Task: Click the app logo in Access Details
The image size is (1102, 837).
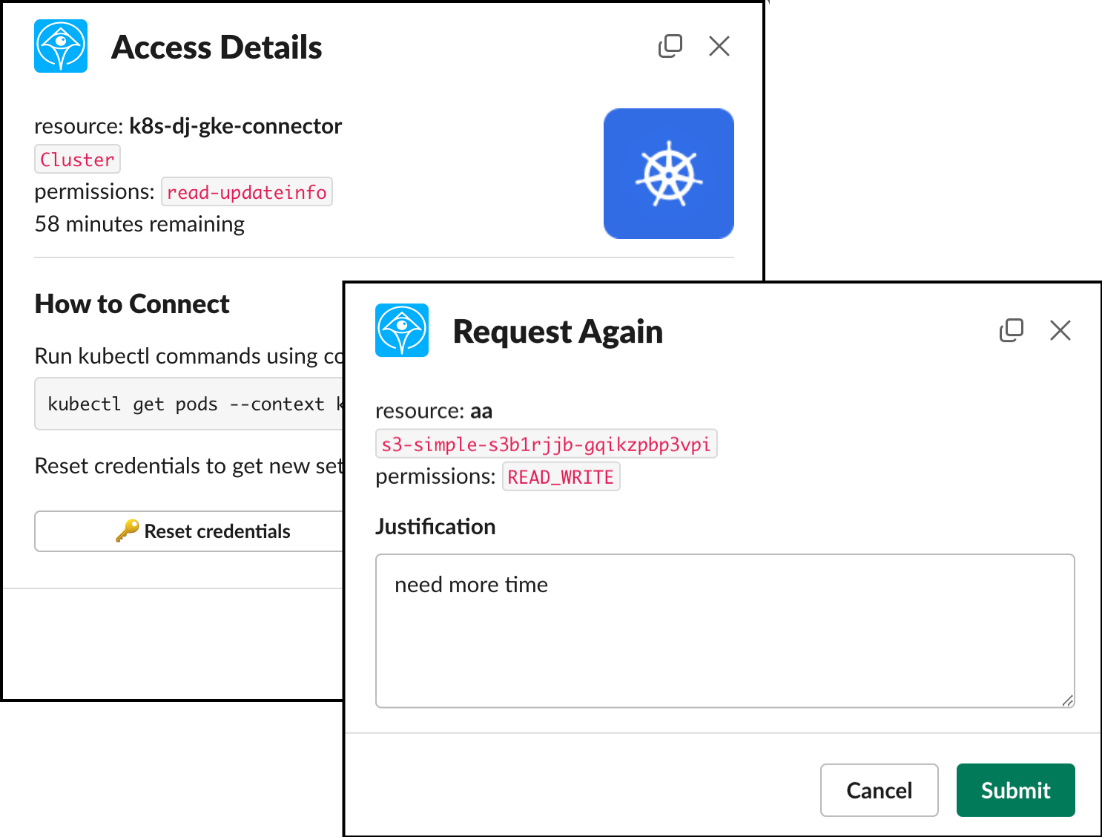Action: point(61,46)
